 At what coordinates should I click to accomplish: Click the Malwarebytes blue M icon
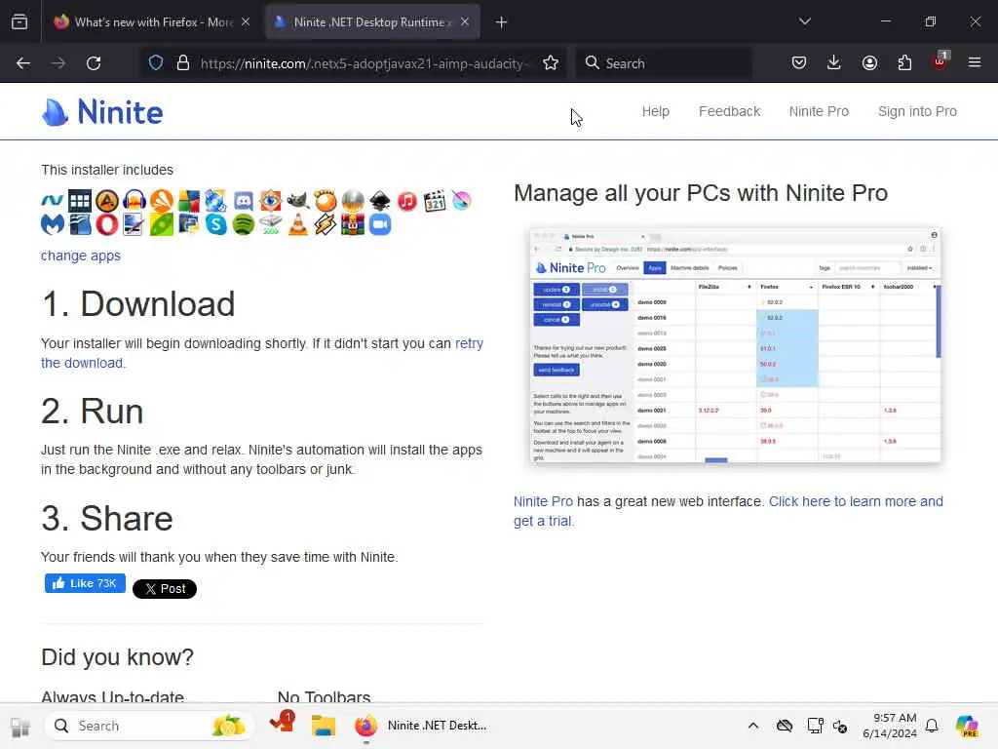click(x=53, y=224)
